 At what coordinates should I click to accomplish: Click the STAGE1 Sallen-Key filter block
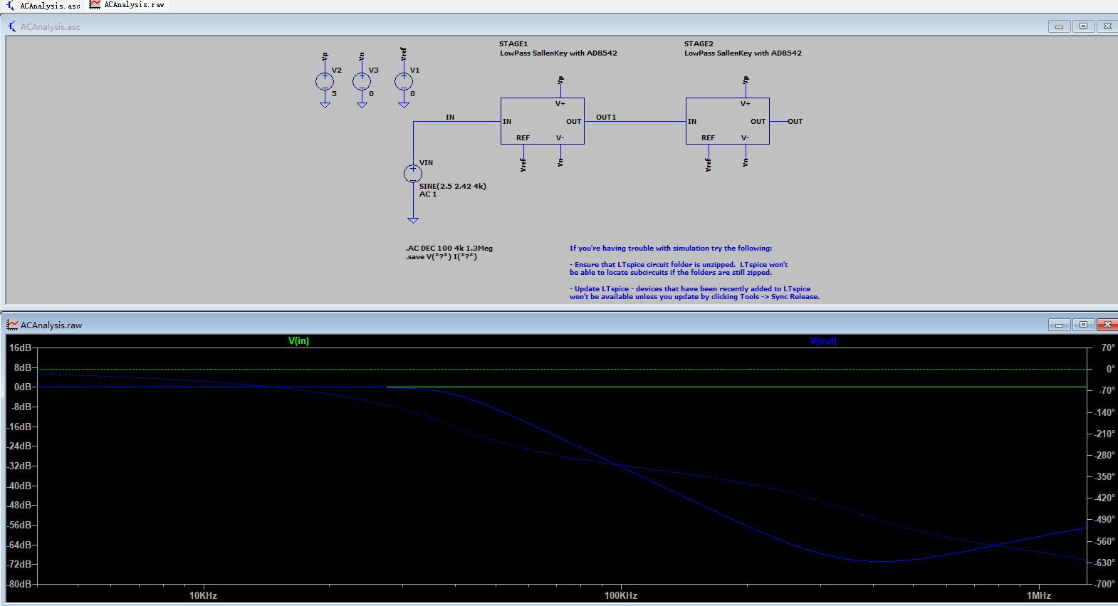(x=543, y=121)
